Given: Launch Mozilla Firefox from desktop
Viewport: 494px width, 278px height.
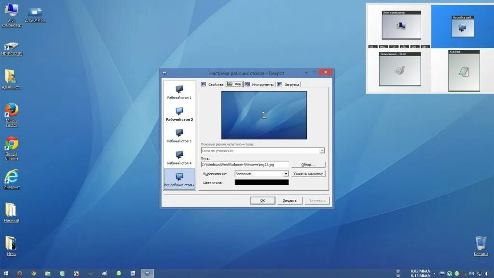Looking at the screenshot, I should pyautogui.click(x=12, y=115).
